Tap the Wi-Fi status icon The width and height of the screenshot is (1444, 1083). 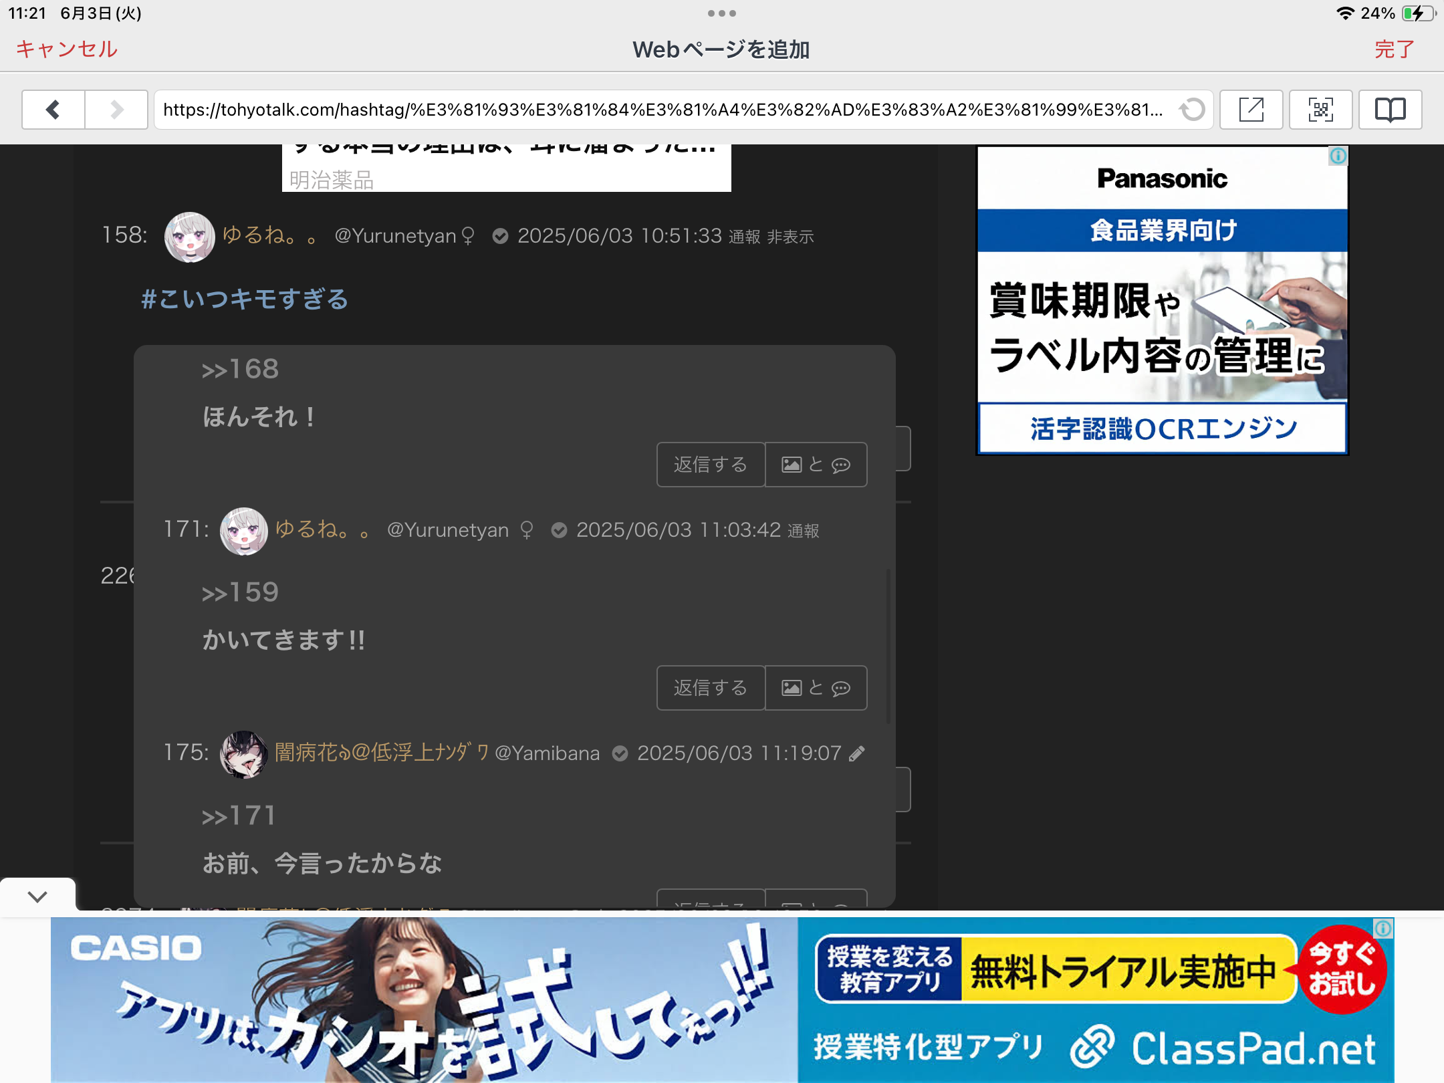1345,13
